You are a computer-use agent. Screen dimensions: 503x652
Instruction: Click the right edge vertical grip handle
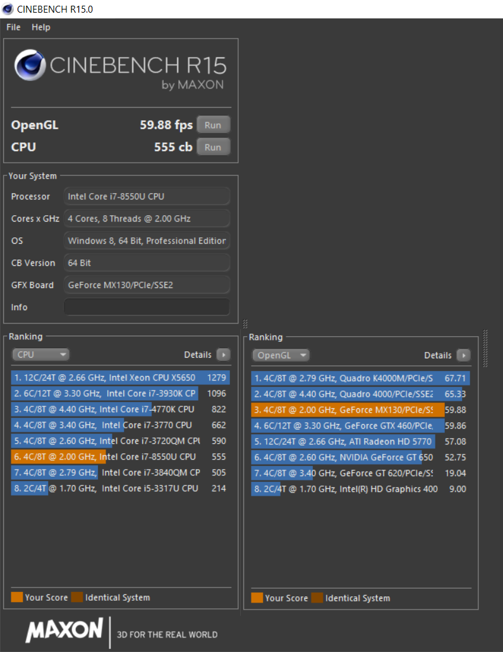point(485,348)
